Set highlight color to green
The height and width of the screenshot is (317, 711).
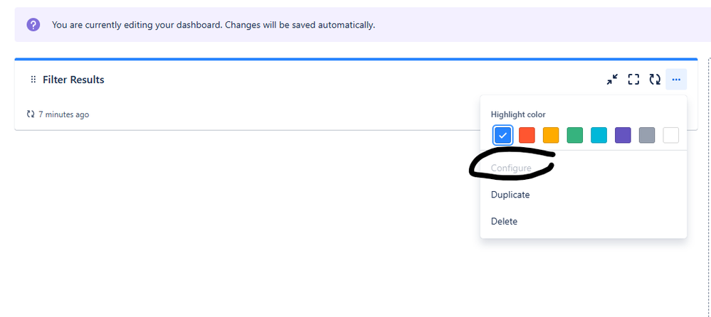575,135
